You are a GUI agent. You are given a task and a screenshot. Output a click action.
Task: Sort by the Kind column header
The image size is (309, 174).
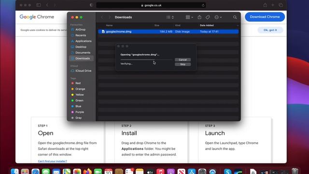[178, 26]
